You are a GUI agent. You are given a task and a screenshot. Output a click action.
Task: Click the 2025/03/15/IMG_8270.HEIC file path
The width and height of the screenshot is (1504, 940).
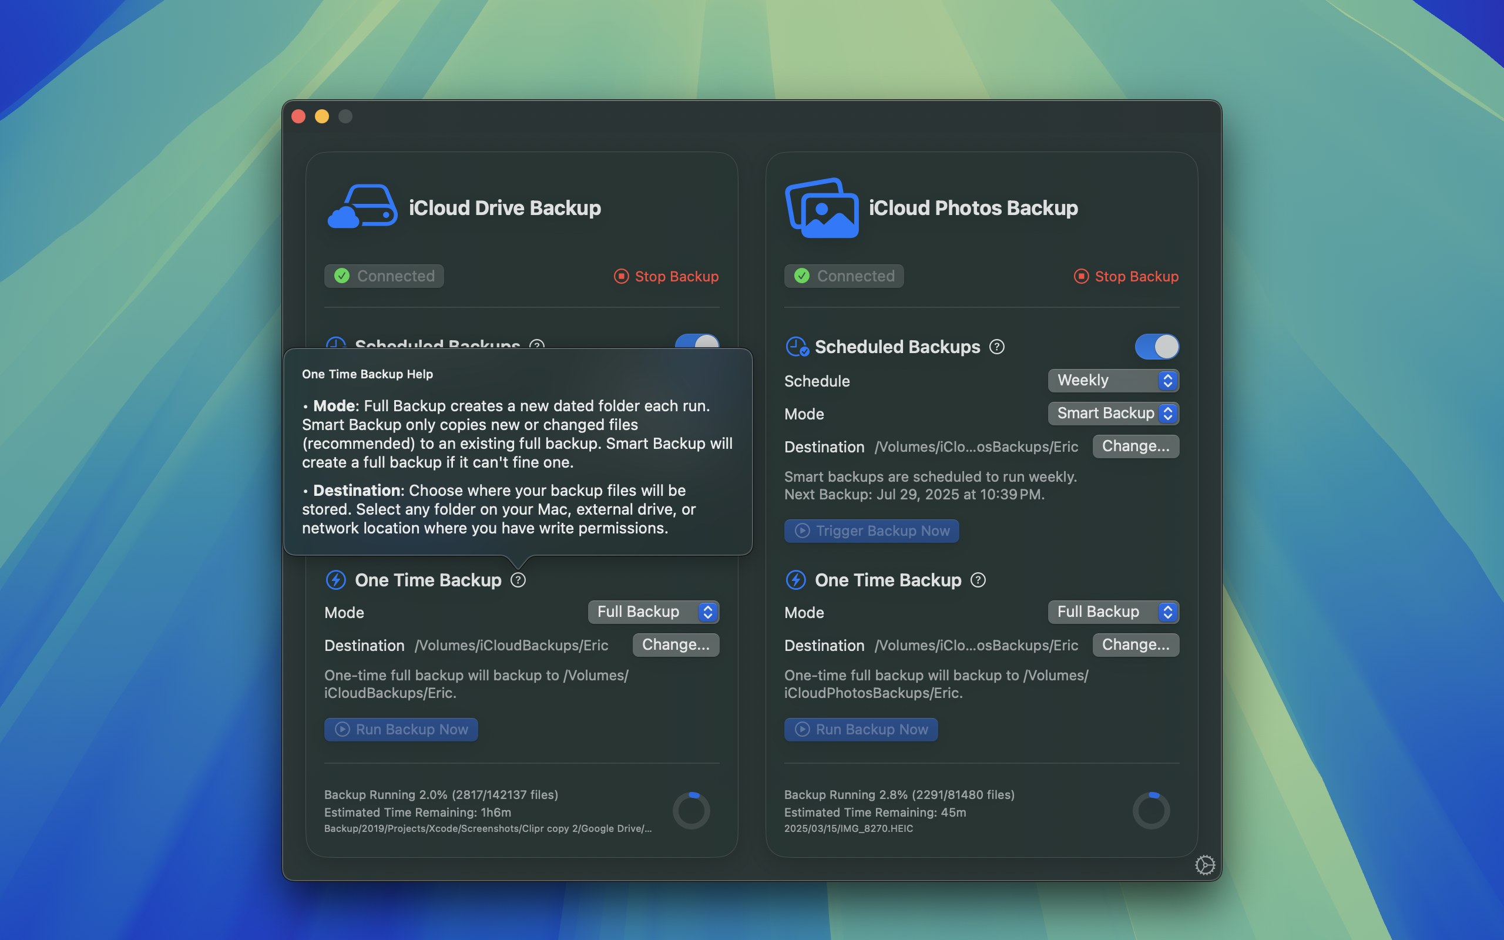[x=848, y=829]
